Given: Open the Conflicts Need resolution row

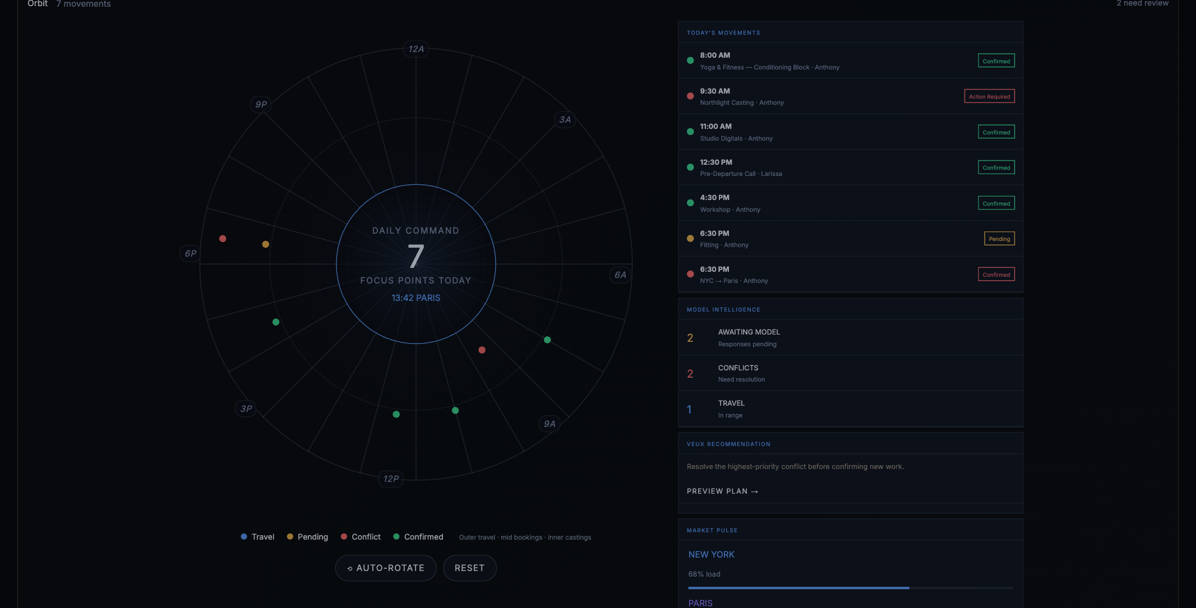Looking at the screenshot, I should [851, 373].
